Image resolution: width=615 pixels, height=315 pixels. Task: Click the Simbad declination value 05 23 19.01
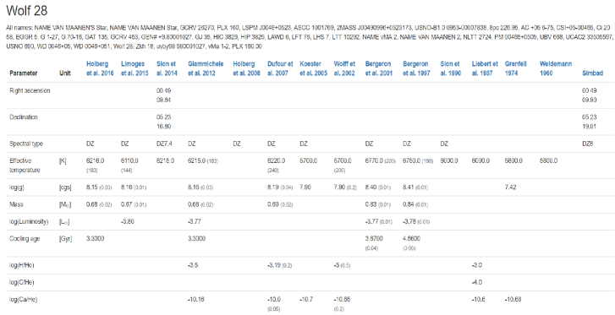pyautogui.click(x=590, y=122)
